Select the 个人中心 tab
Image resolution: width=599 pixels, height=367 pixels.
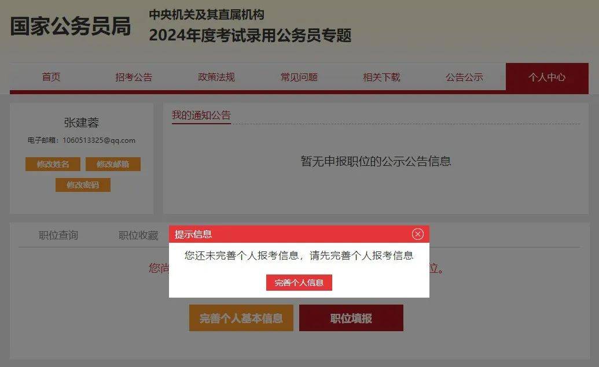pyautogui.click(x=547, y=77)
